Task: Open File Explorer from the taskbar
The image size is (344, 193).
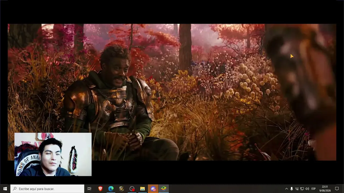Action: pyautogui.click(x=142, y=189)
